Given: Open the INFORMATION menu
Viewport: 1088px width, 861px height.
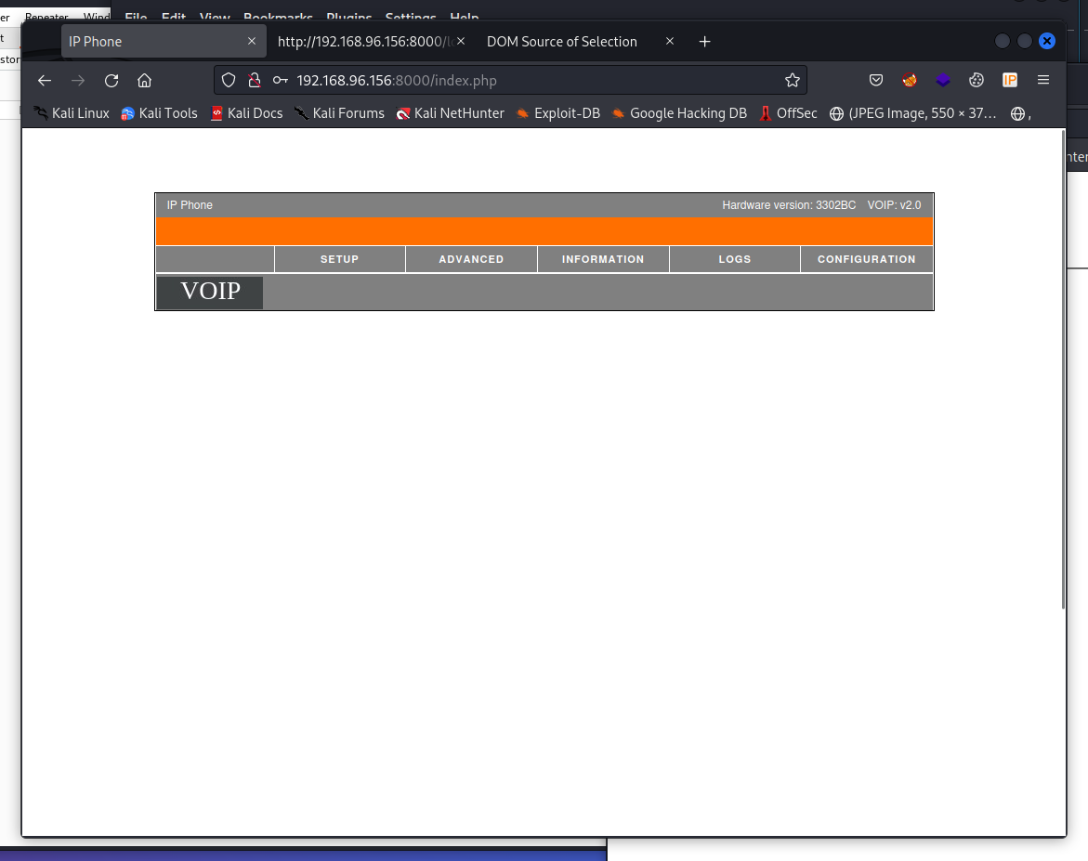Looking at the screenshot, I should (x=603, y=259).
